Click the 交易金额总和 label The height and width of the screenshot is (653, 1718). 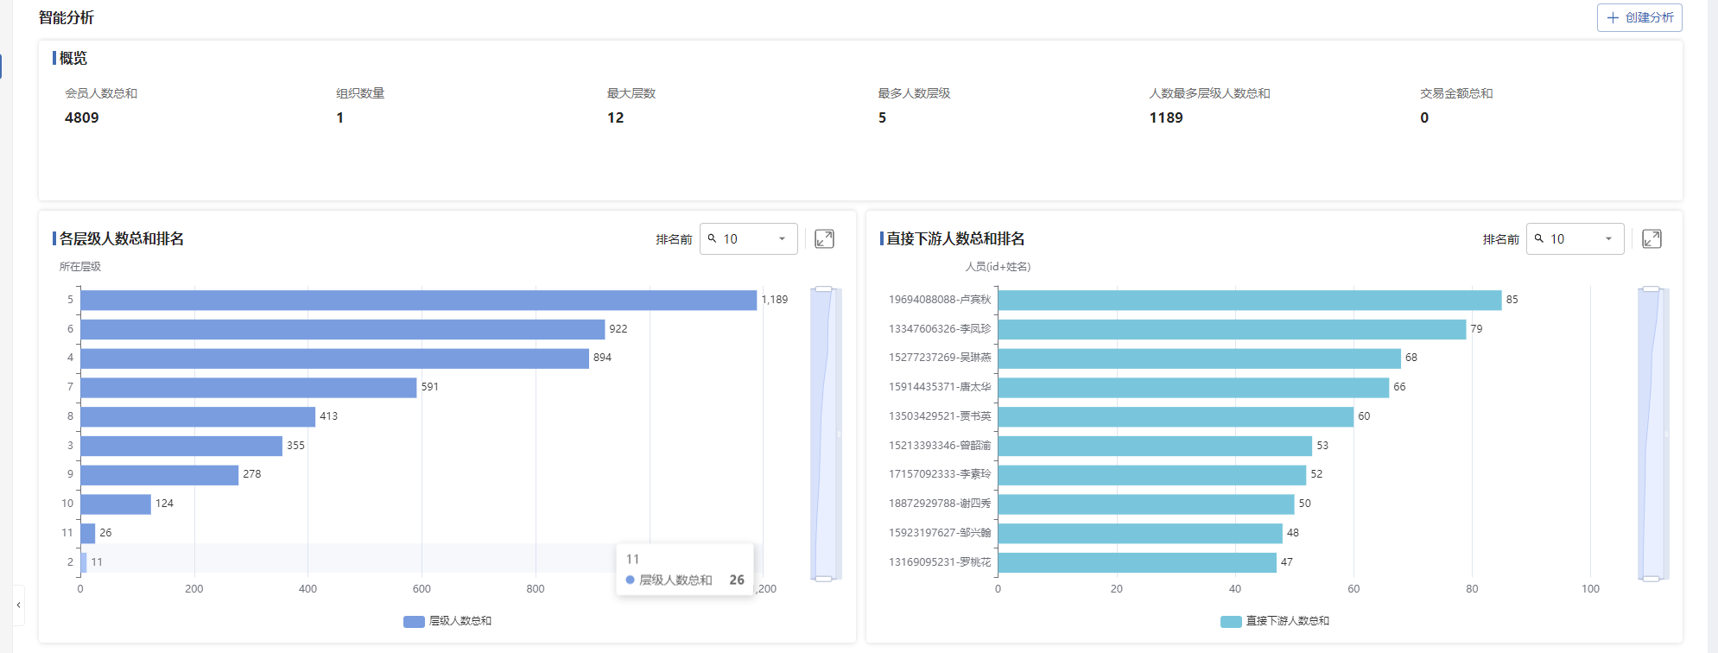[1456, 93]
